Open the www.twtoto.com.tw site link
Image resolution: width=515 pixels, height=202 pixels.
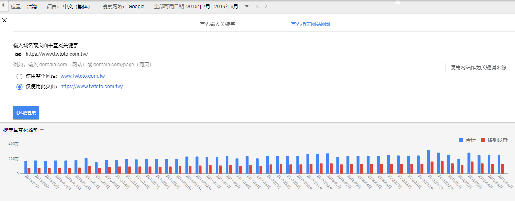pyautogui.click(x=82, y=76)
